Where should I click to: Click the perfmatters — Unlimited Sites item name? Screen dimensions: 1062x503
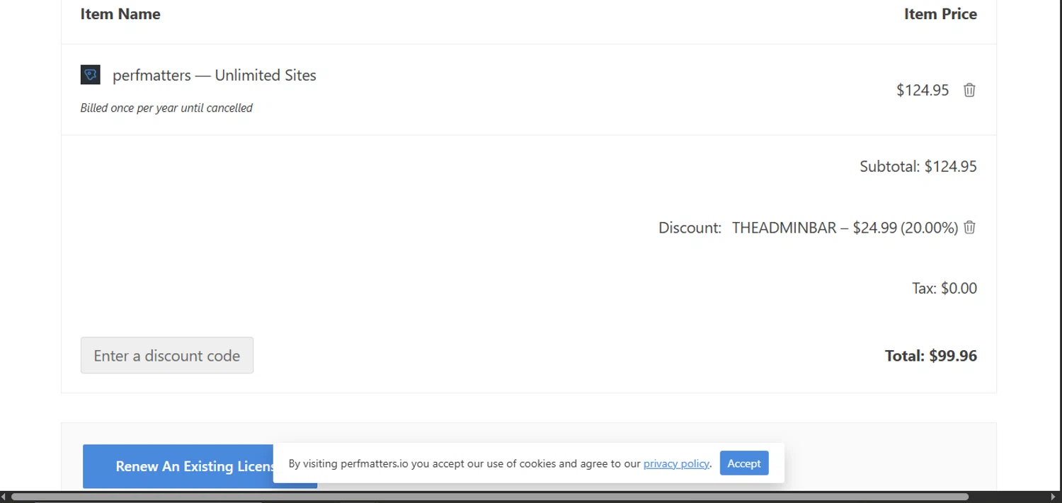215,75
